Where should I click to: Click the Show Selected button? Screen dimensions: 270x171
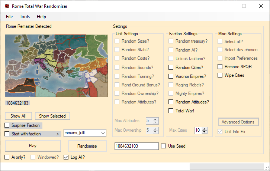(x=52, y=116)
